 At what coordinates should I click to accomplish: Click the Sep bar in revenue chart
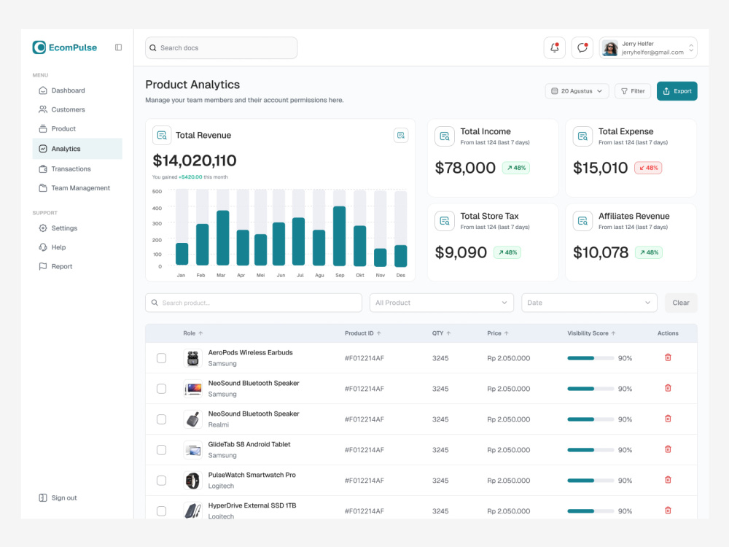(340, 236)
